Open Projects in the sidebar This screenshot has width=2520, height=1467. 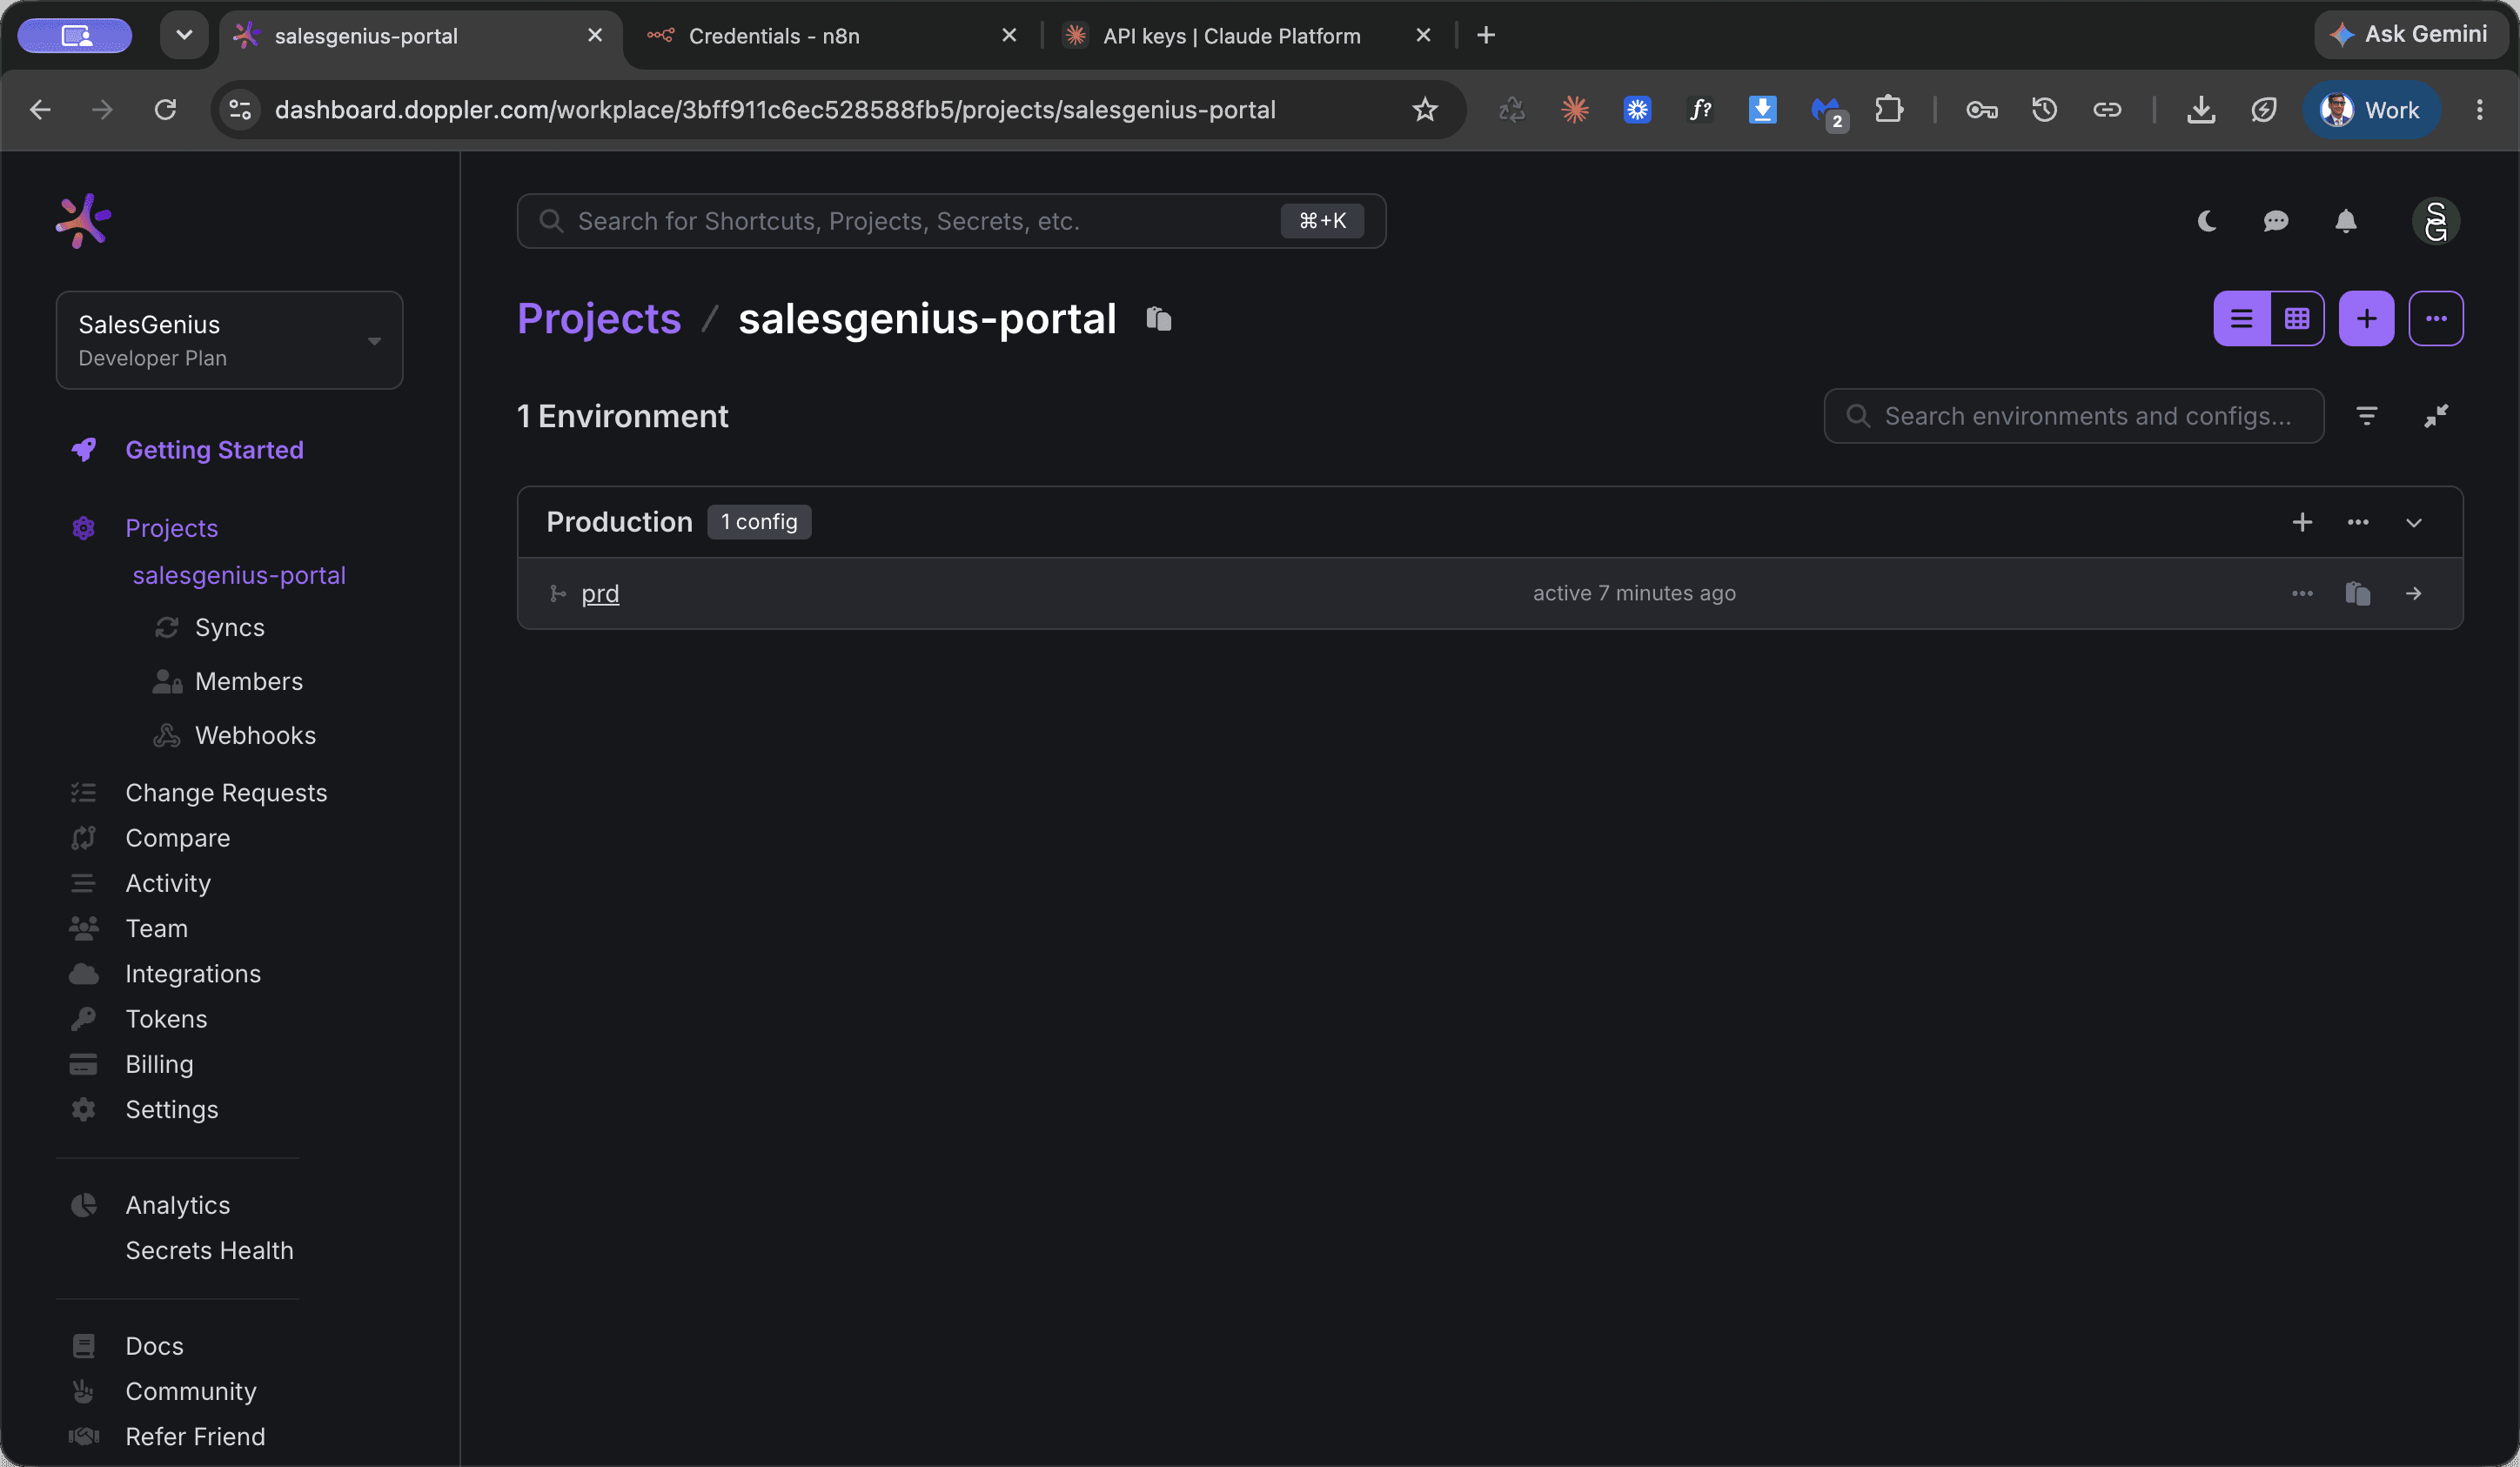tap(171, 528)
